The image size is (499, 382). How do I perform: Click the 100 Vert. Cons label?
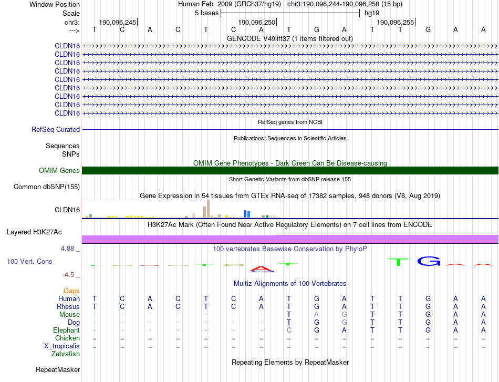(x=29, y=261)
